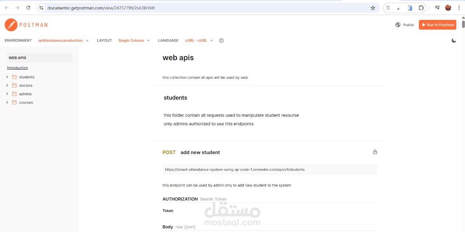Click the browser forward arrow
This screenshot has width=465, height=232.
[17, 8]
